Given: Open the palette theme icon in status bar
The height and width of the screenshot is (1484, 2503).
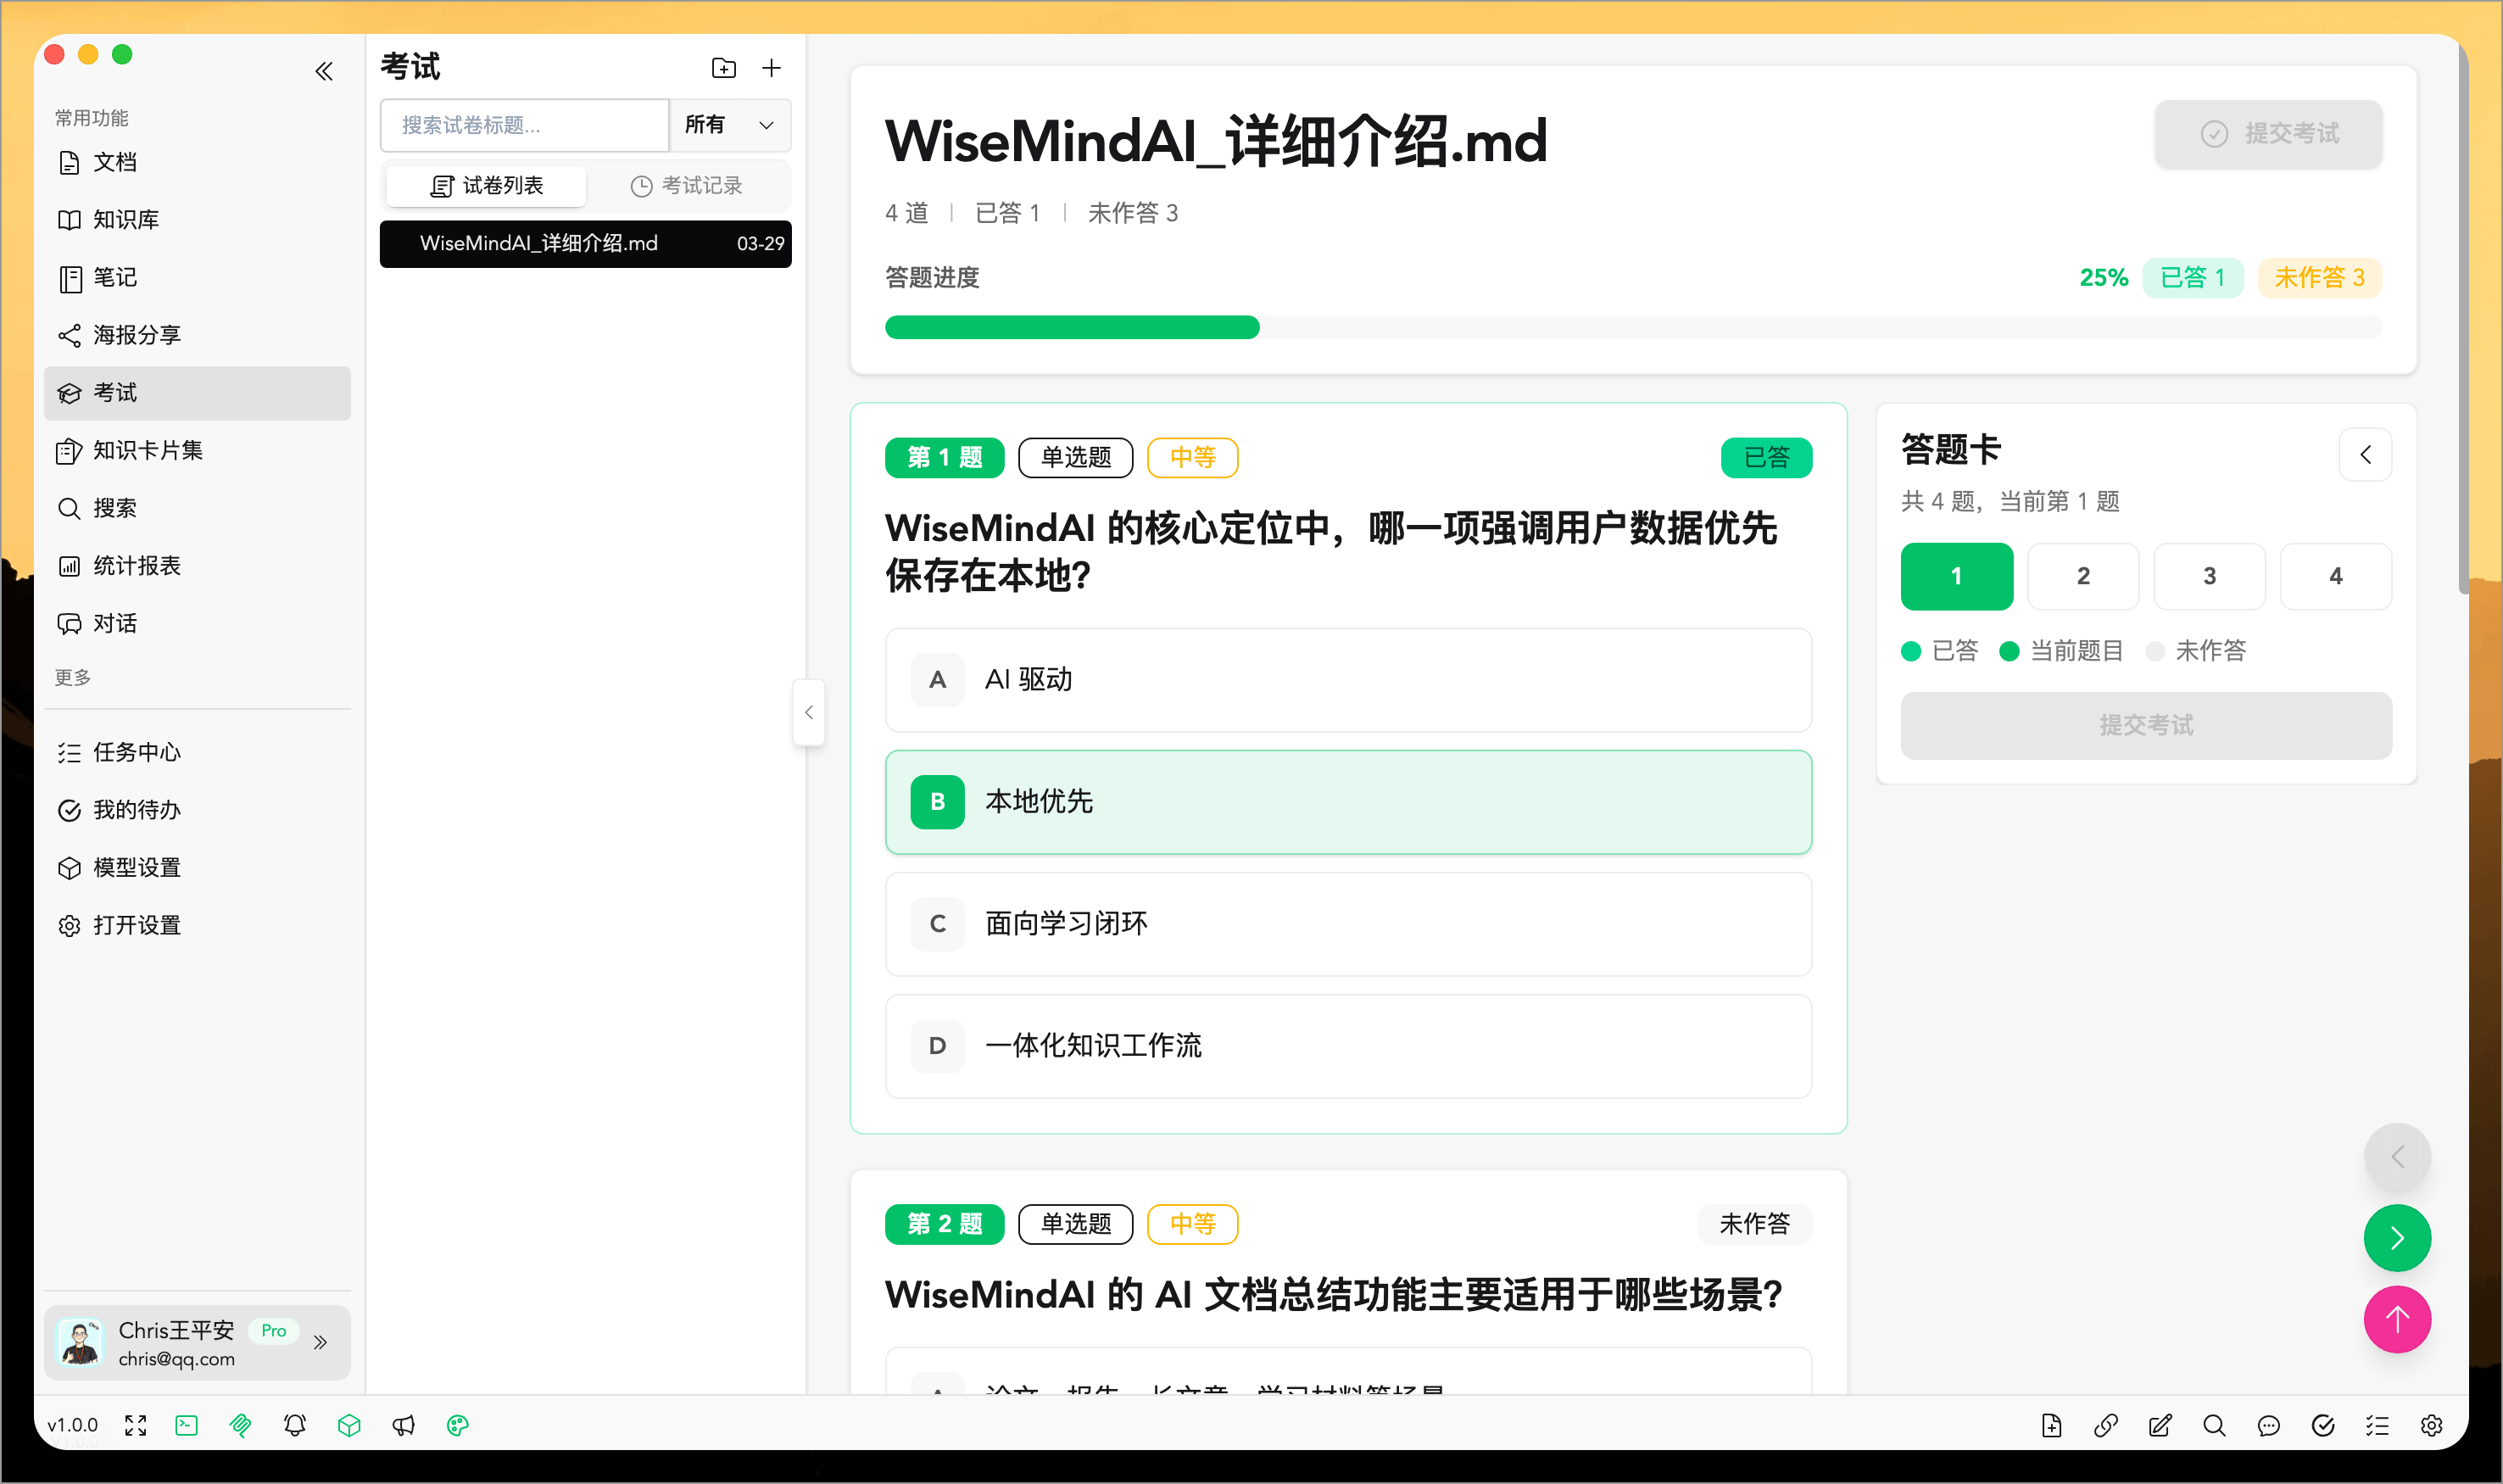Looking at the screenshot, I should [x=458, y=1425].
